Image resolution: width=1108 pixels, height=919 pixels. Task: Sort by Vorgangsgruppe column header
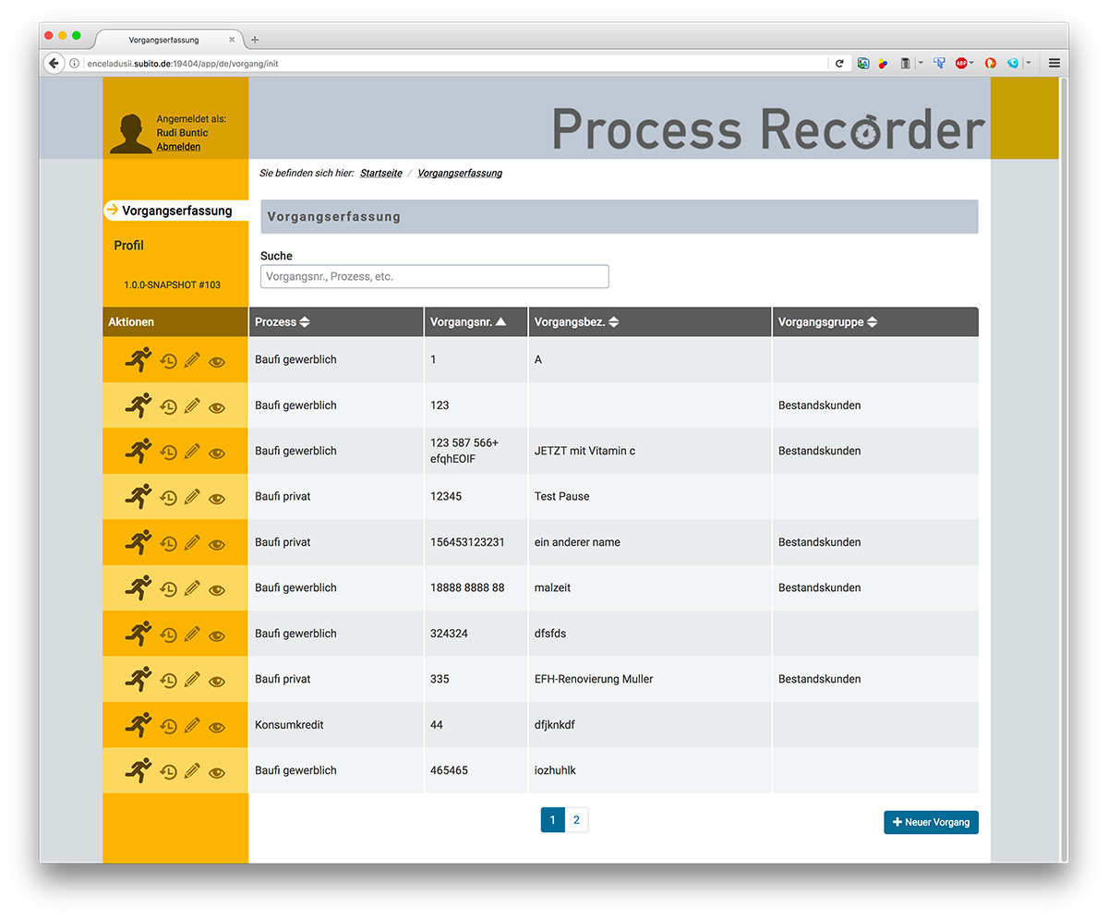click(827, 322)
